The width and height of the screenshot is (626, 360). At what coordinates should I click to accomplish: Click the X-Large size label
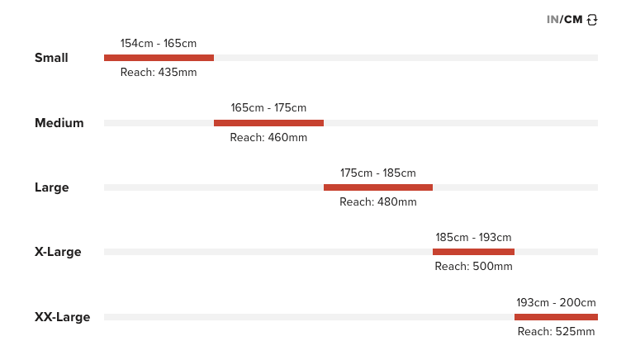click(x=58, y=252)
